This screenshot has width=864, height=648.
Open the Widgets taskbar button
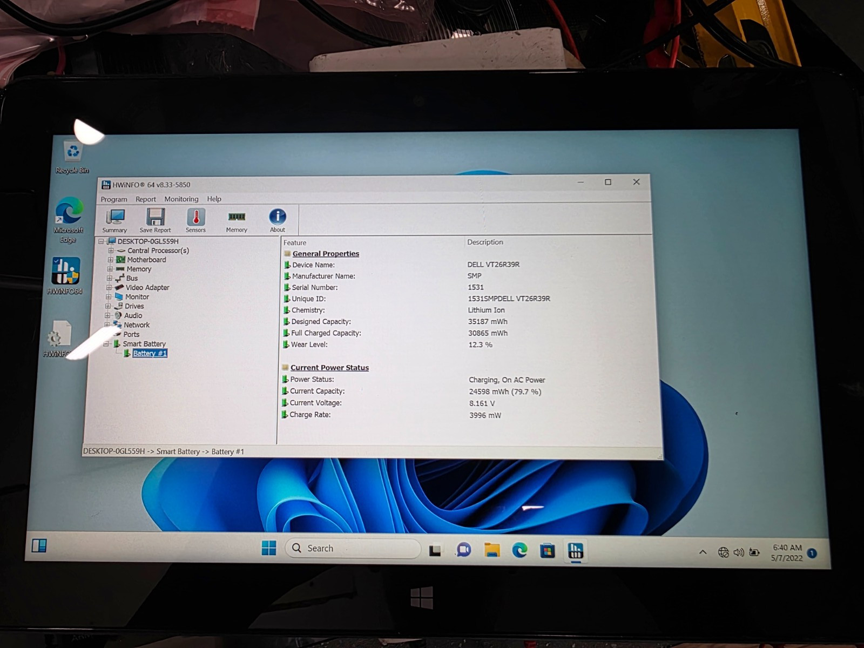[39, 546]
